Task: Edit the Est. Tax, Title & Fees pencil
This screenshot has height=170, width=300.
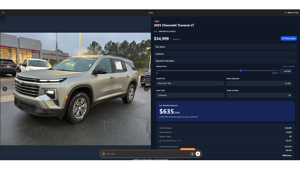Action: tap(181, 141)
